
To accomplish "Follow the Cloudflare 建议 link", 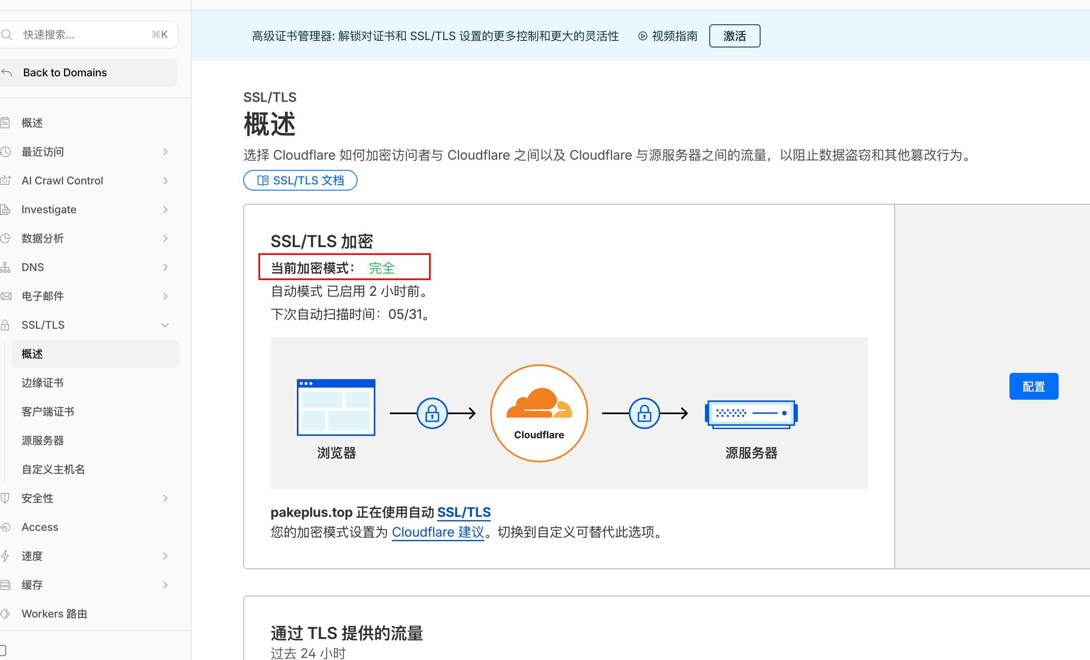I will 438,532.
